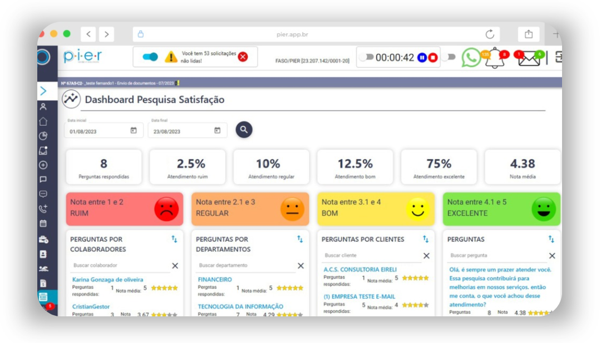This screenshot has width=601, height=343.
Task: Open the Data final calendar picker
Action: coord(218,131)
